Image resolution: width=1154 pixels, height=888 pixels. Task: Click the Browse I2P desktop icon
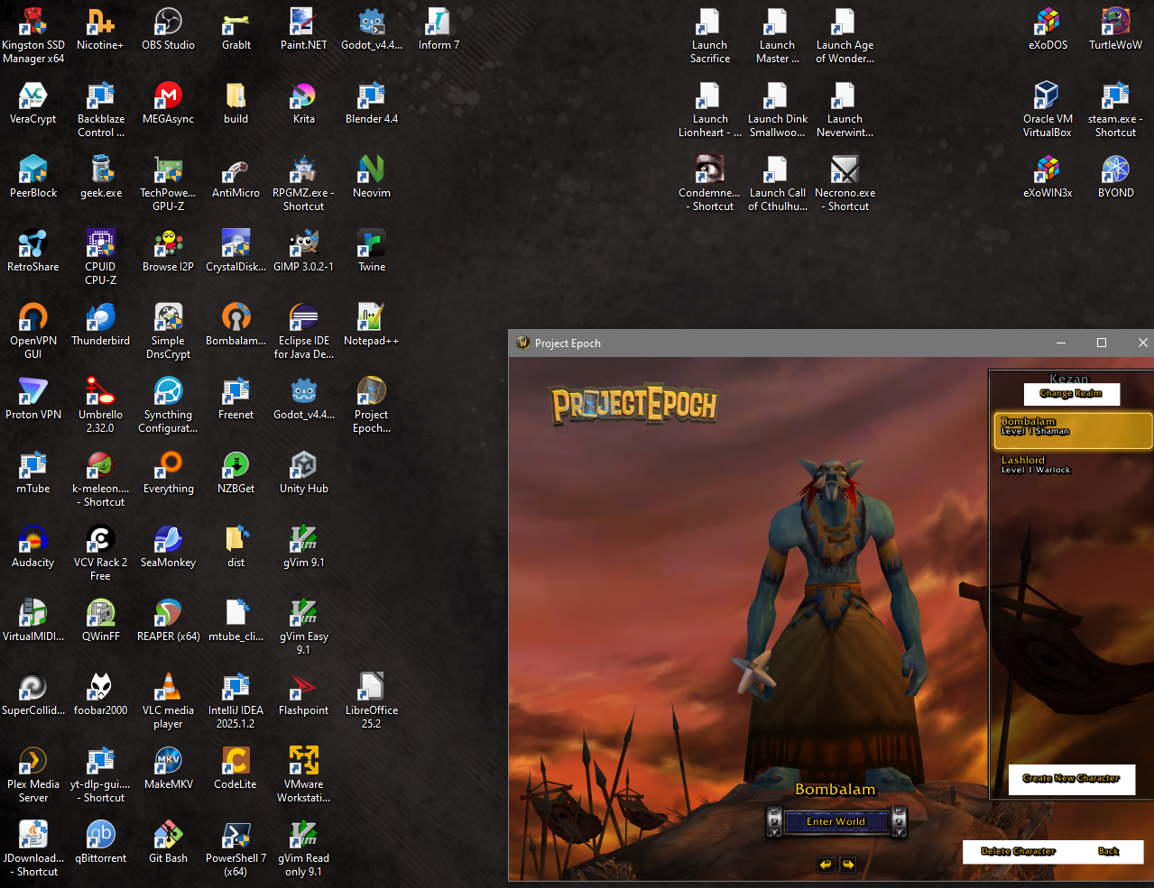pyautogui.click(x=168, y=252)
